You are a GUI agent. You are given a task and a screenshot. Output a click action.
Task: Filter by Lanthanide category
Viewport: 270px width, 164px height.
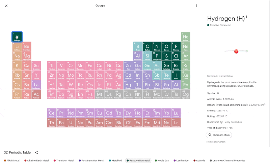pos(182,161)
